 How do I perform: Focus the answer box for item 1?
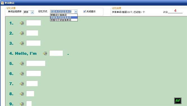pos(34,23)
